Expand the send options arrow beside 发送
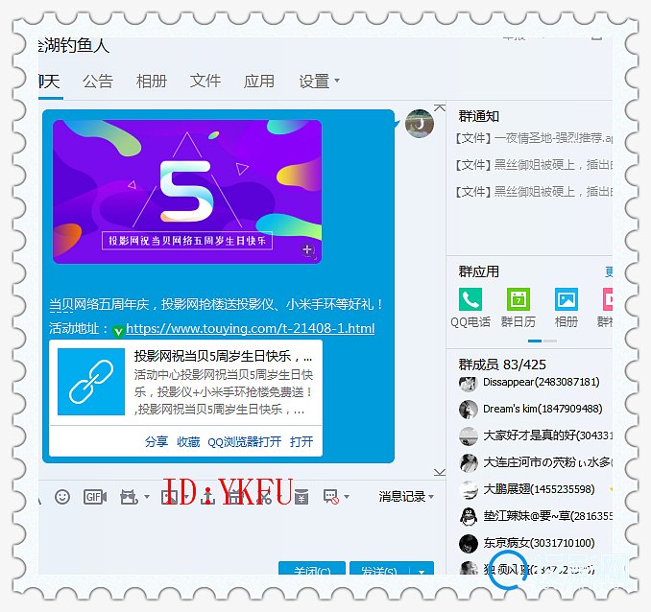This screenshot has width=651, height=612. click(x=422, y=571)
